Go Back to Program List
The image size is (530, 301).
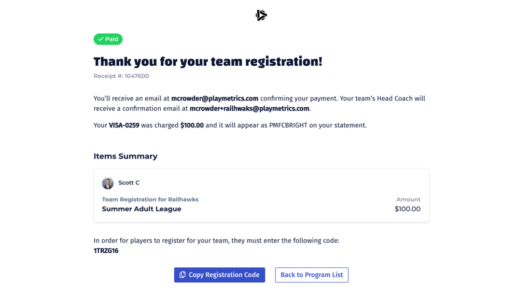[x=312, y=275]
